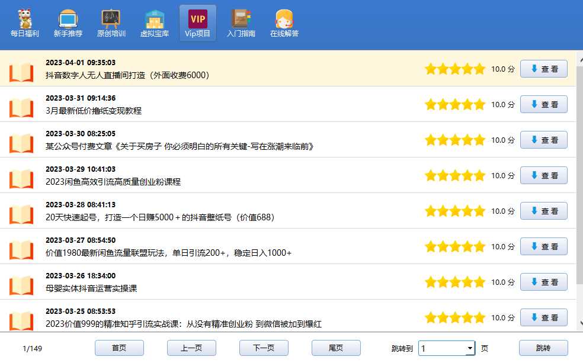This screenshot has width=583, height=363.
Task: Select title 20天快速起号 抖音壁纸号
Action: click(x=160, y=217)
